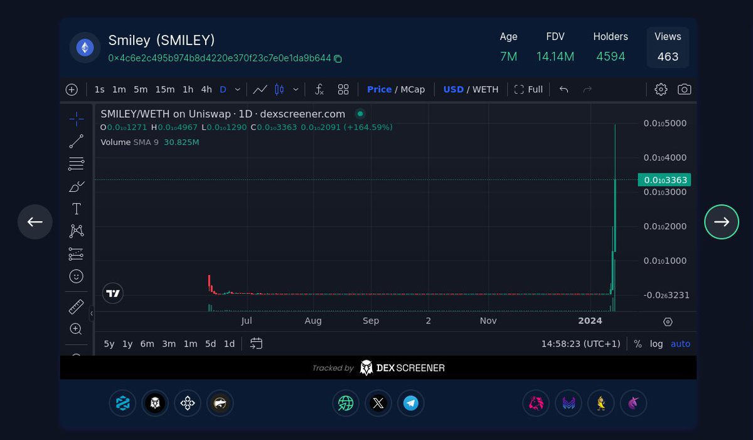Click the Ethereum token logo

pos(85,48)
